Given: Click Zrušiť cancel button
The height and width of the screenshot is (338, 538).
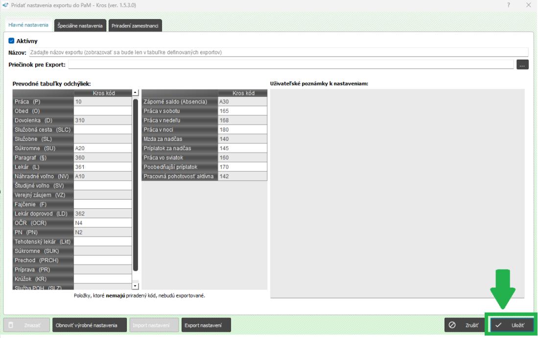Looking at the screenshot, I should (x=464, y=325).
